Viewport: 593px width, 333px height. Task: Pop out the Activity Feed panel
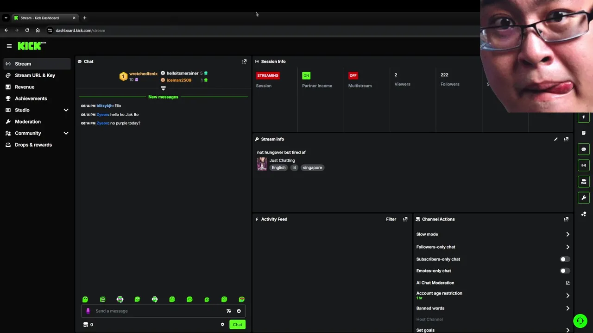tap(405, 219)
